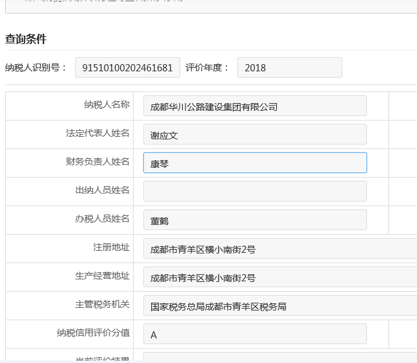Click the 评价年度 label text
Image resolution: width=417 pixels, height=363 pixels.
(208, 67)
